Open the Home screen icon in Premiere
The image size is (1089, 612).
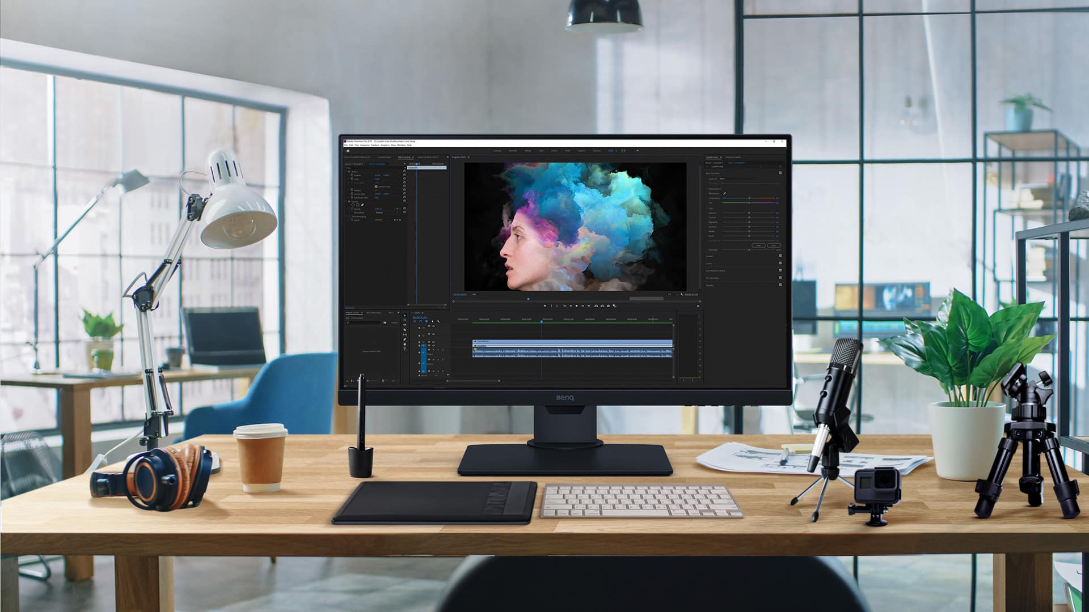[348, 151]
